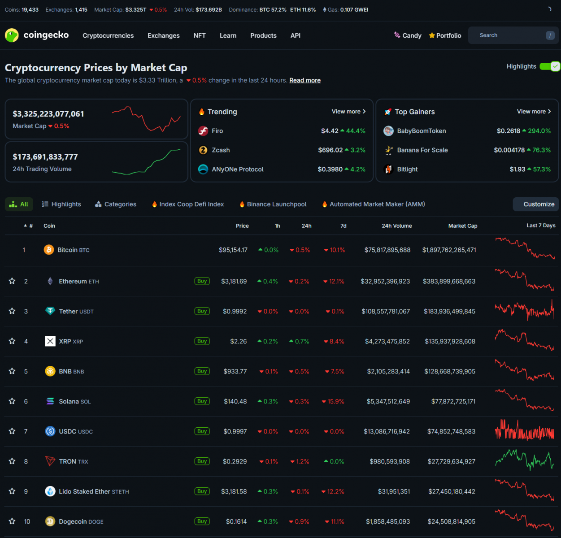This screenshot has height=538, width=561.
Task: Toggle the favorite star for XRP
Action: point(12,341)
